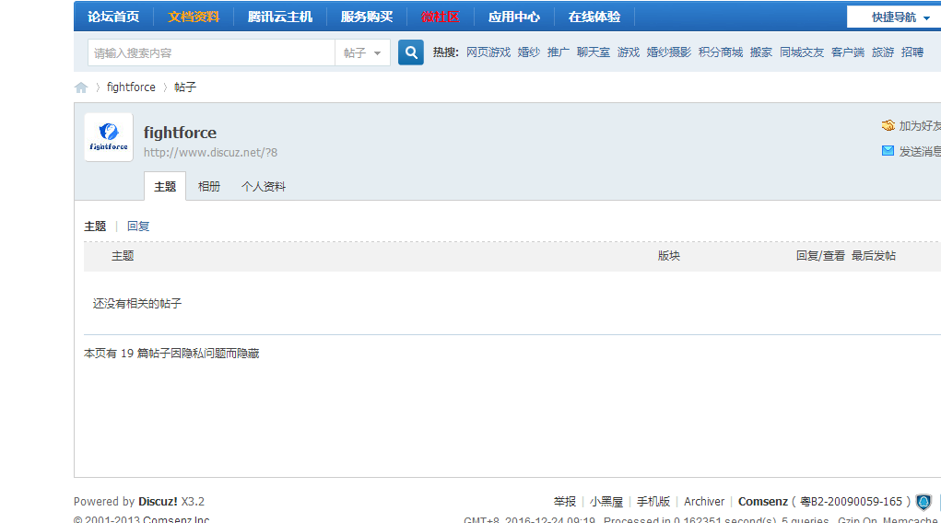Image resolution: width=941 pixels, height=523 pixels.
Task: Select the 主题 profile tab
Action: click(165, 187)
